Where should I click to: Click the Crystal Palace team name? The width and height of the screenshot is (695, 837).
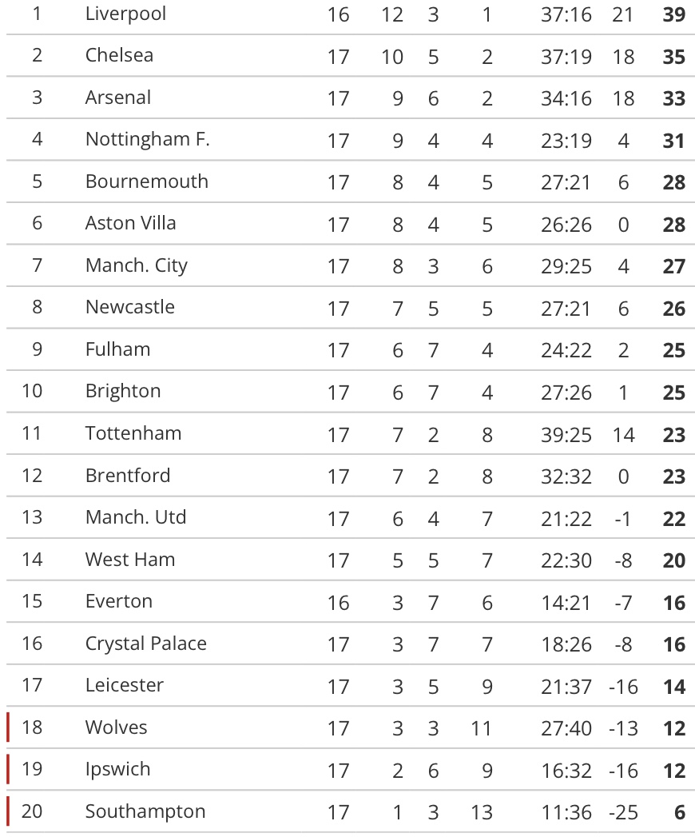(x=145, y=644)
